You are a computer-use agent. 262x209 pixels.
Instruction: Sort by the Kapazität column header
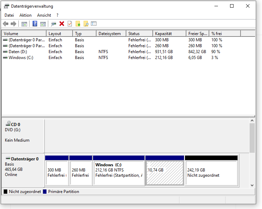tap(169, 34)
